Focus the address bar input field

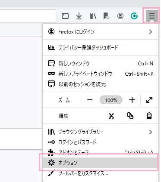(x=28, y=16)
